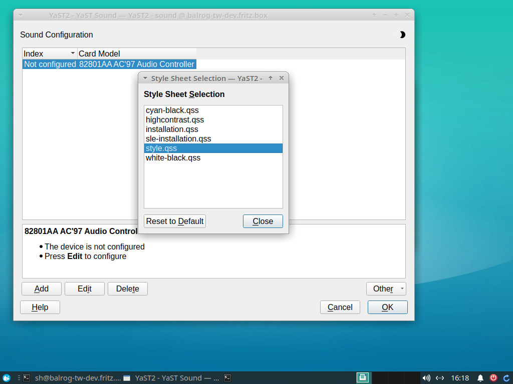This screenshot has height=384, width=513.
Task: Click the Edit button for the sound card
Action: click(x=84, y=288)
